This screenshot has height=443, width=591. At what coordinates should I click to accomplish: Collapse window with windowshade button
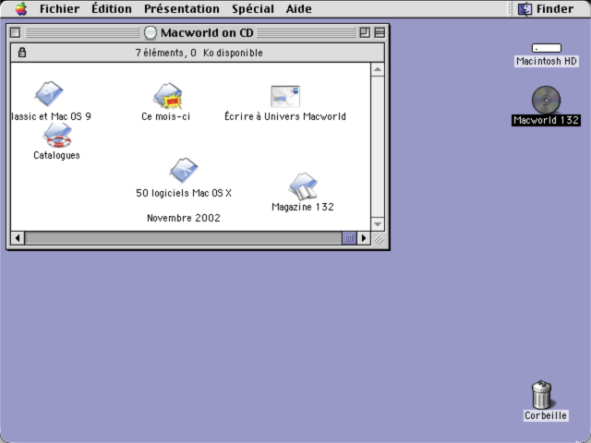click(380, 33)
